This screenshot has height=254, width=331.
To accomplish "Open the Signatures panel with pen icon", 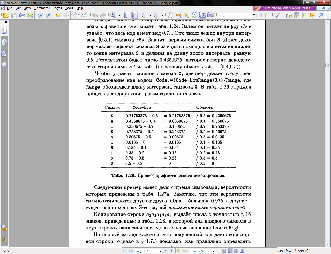I will pos(4,53).
